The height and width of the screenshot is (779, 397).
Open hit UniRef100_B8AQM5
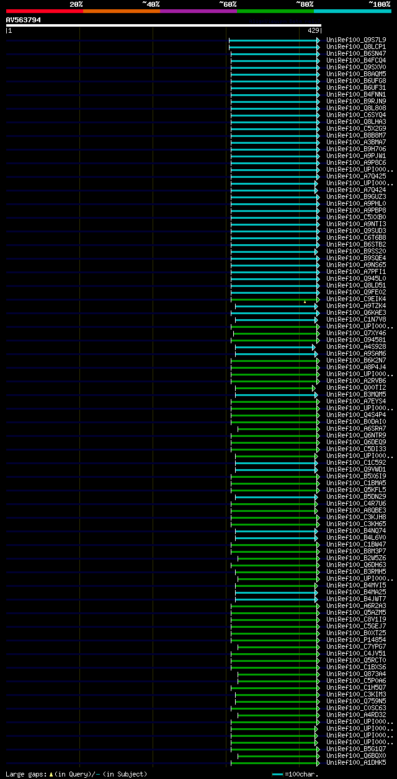click(356, 74)
